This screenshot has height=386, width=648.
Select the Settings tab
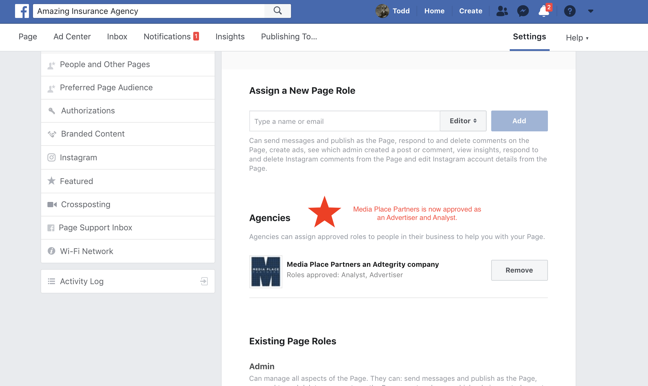529,37
